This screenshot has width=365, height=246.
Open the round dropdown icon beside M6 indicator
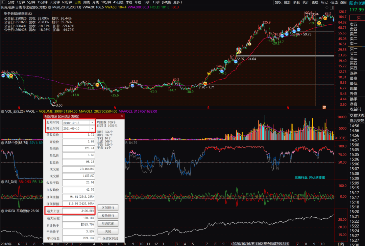[50, 7]
